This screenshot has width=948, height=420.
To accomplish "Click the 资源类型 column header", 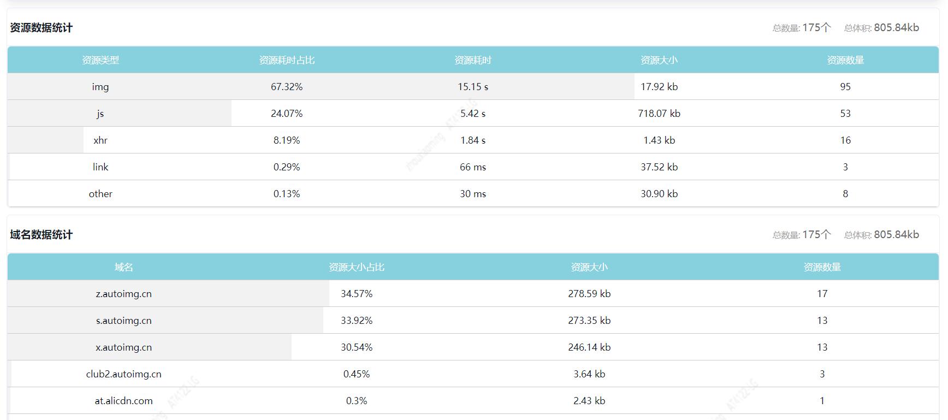I will [x=100, y=60].
